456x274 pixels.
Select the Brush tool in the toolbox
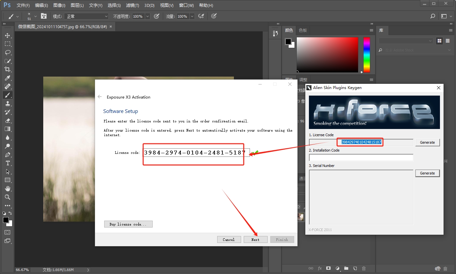point(7,95)
